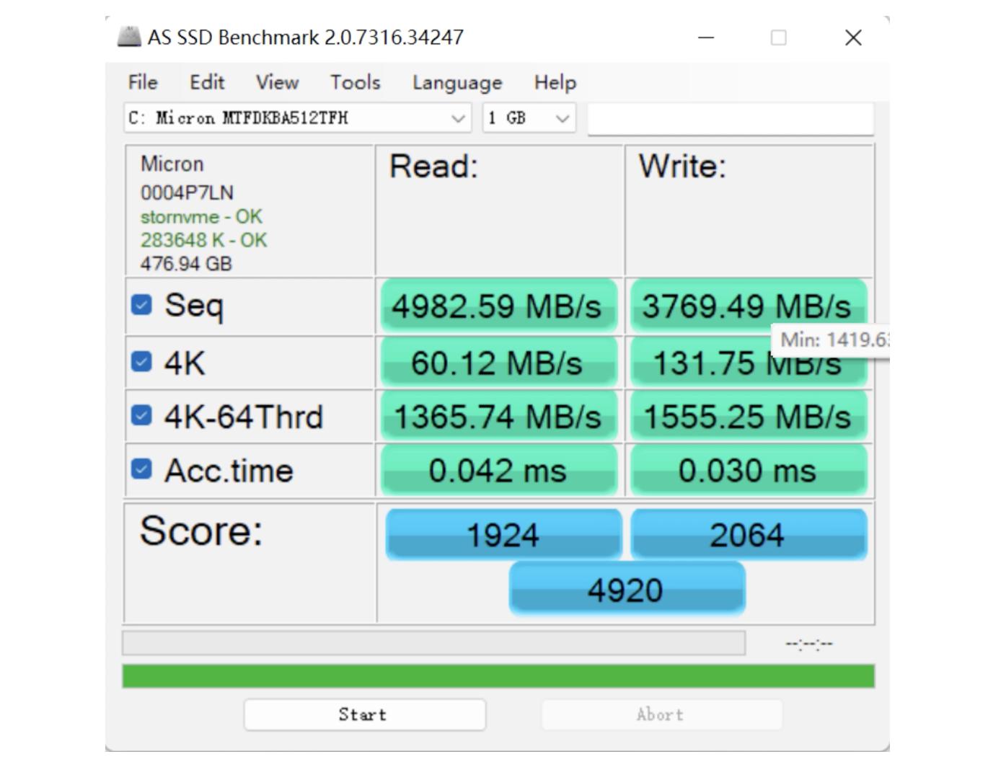Open the File menu
This screenshot has height=780, width=1001.
(143, 82)
